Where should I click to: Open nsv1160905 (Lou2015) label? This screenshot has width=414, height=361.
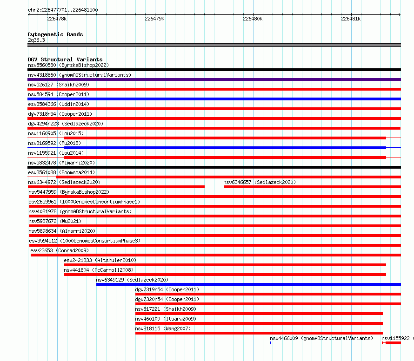tap(56, 133)
